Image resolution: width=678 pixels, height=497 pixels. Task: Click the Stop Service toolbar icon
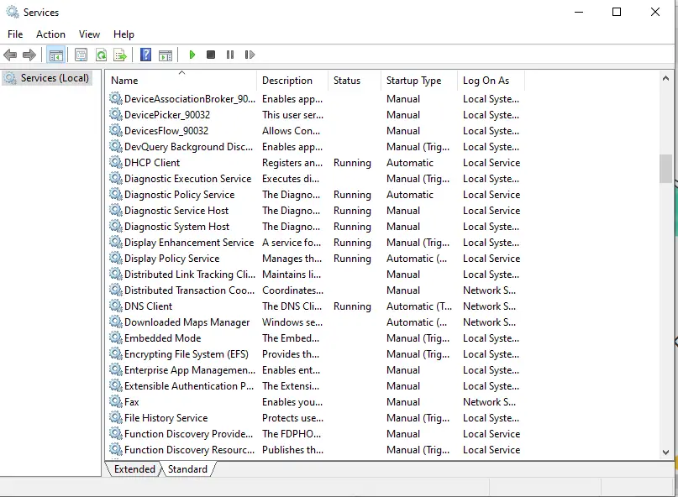tap(211, 55)
